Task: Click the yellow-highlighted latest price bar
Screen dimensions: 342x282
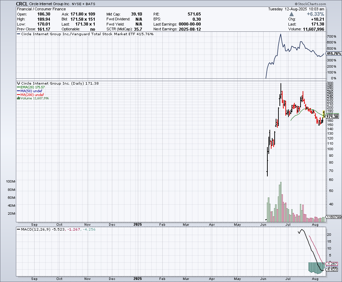Action: 324,114
